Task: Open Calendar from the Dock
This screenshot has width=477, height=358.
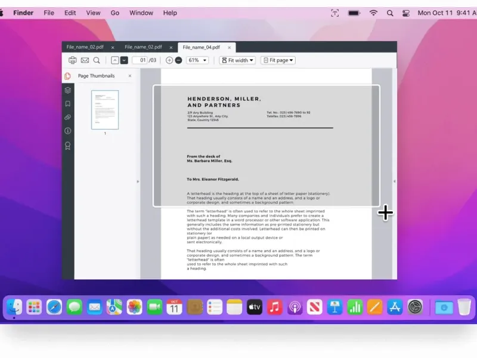Action: [174, 307]
